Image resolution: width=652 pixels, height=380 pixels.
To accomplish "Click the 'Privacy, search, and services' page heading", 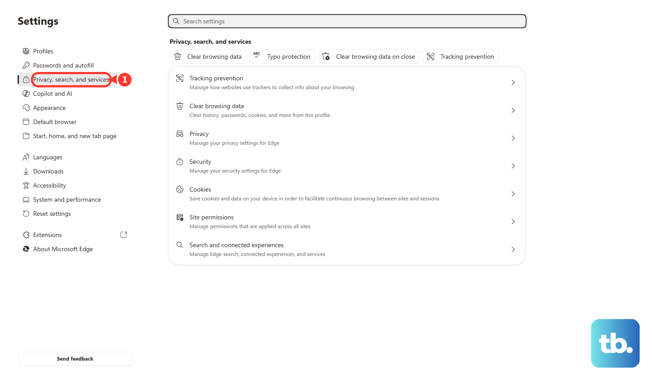I will tap(210, 41).
